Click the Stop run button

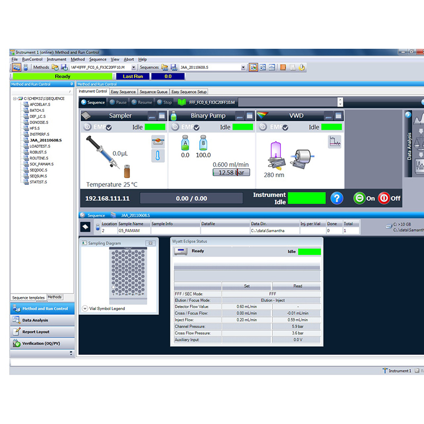[x=164, y=102]
